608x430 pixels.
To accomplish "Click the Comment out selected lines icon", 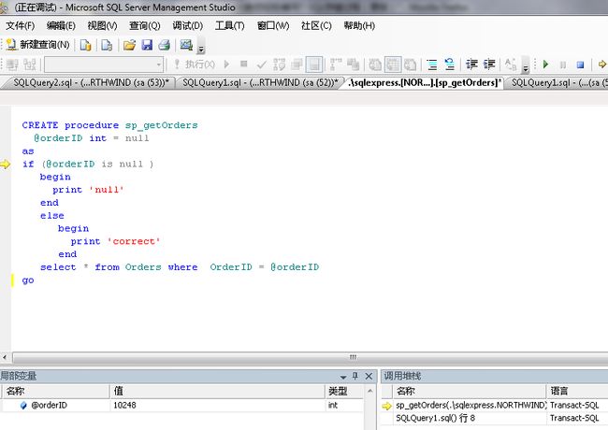I will click(432, 64).
